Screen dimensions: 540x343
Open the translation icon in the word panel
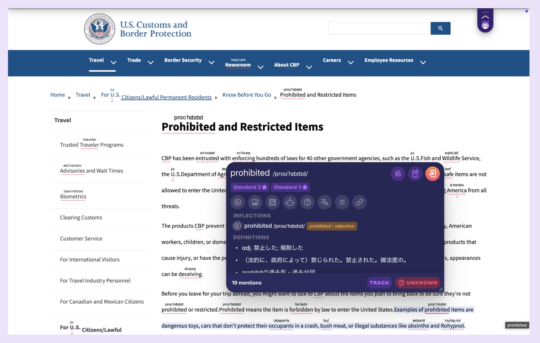click(325, 202)
